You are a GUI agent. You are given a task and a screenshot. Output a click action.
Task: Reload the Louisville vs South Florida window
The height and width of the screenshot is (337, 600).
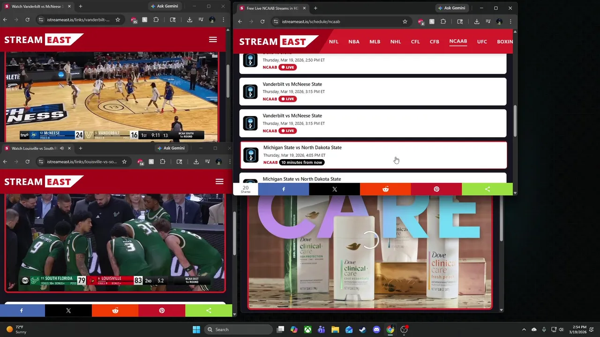27,161
